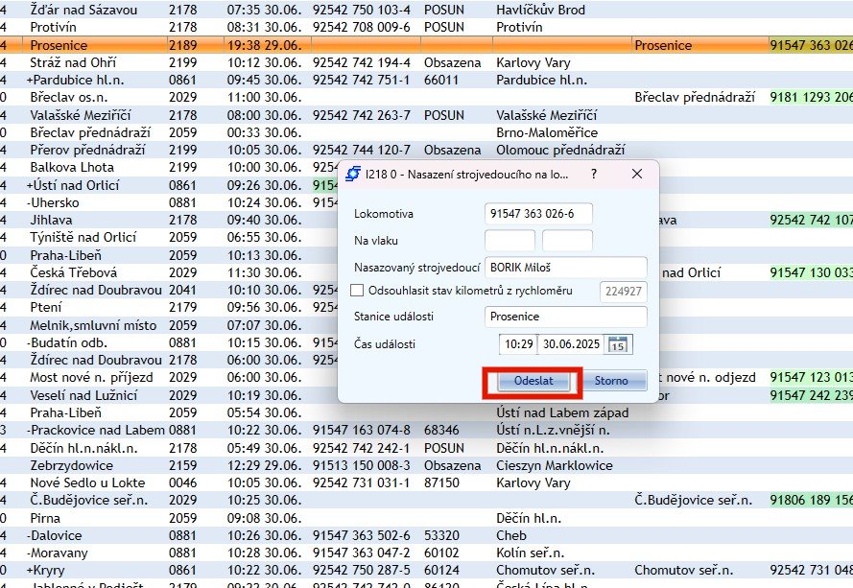Click the second Na vlaku field
This screenshot has height=588, width=853.
(567, 241)
